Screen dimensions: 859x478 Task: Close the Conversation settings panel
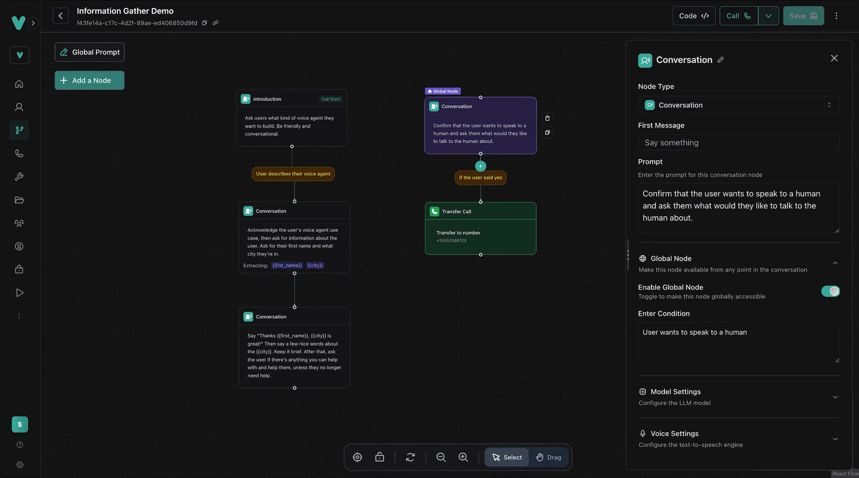pos(834,58)
